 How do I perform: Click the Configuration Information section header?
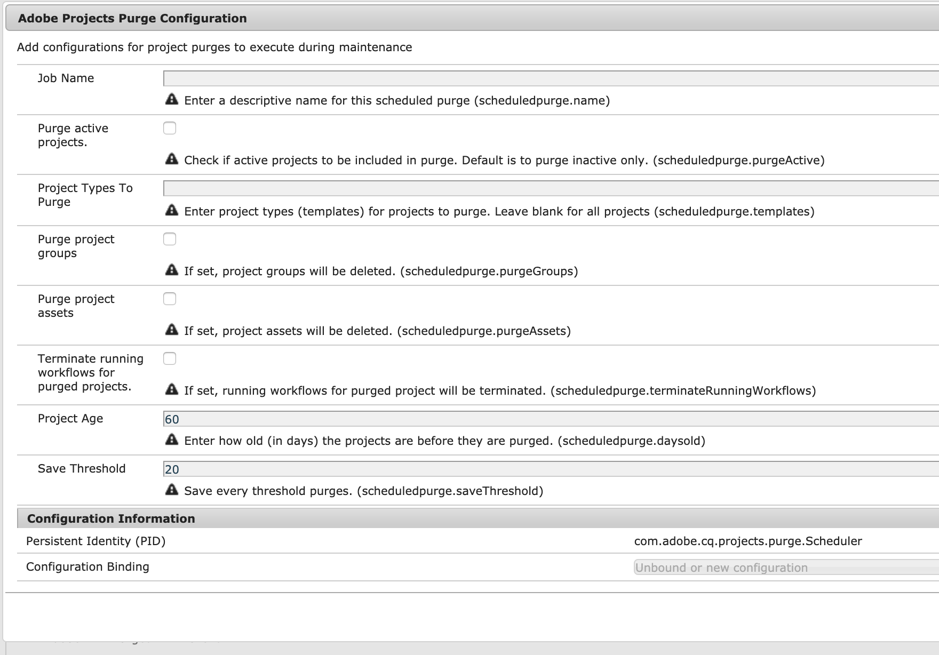[111, 518]
